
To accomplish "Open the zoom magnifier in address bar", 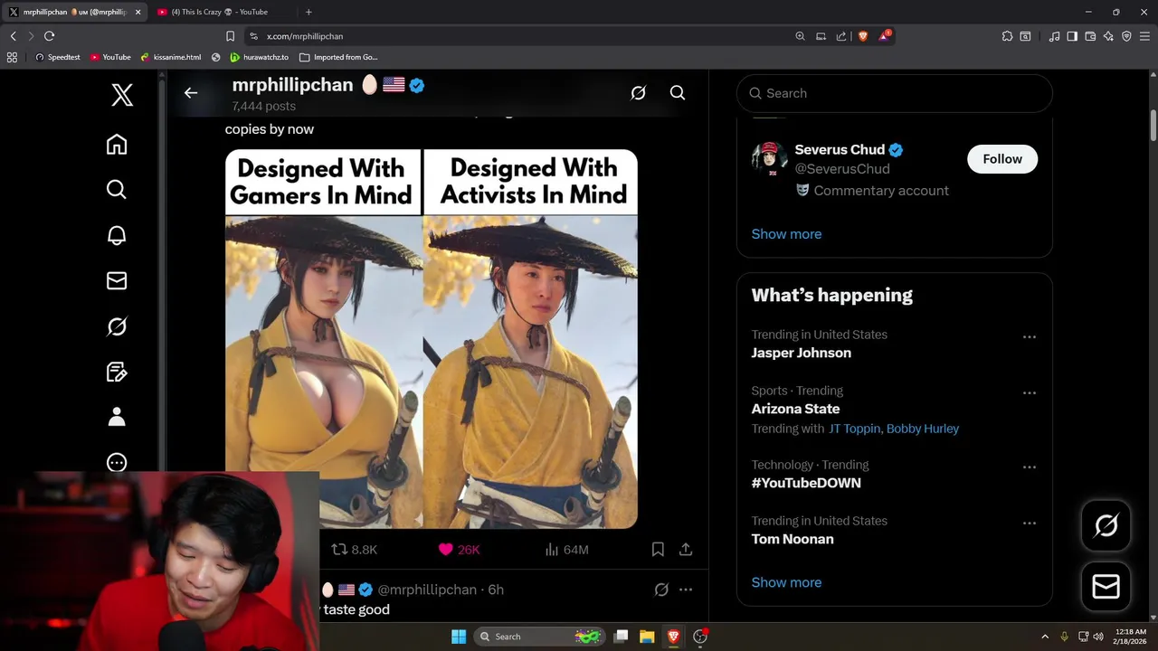I will pos(800,36).
